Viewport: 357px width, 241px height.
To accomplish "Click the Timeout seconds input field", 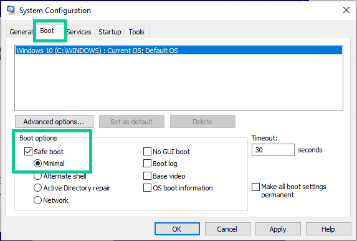I will pyautogui.click(x=273, y=150).
